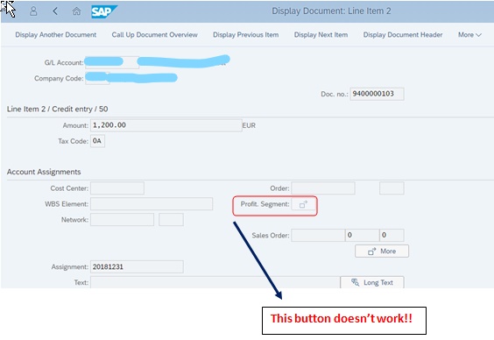The width and height of the screenshot is (494, 340).
Task: Click the Assignment field 20181231
Action: 137,267
